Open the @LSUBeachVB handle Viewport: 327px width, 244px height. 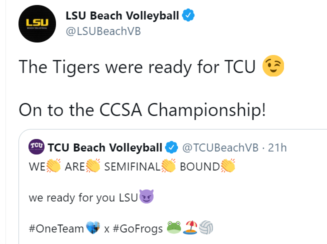pyautogui.click(x=103, y=31)
